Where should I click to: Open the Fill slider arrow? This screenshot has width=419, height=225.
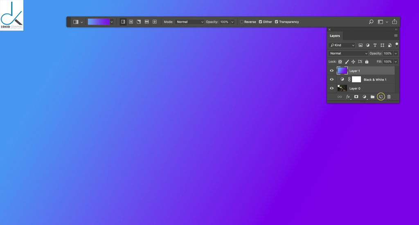click(396, 62)
